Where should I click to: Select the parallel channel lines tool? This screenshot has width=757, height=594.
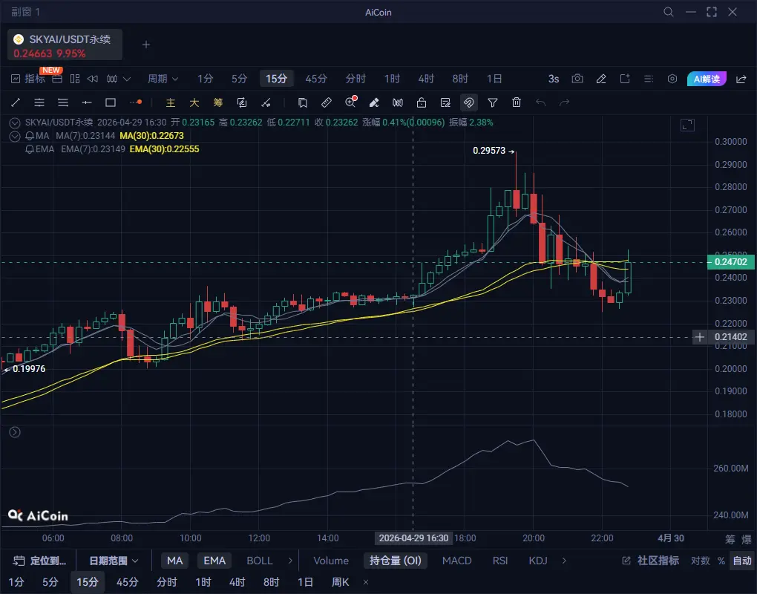(x=39, y=102)
